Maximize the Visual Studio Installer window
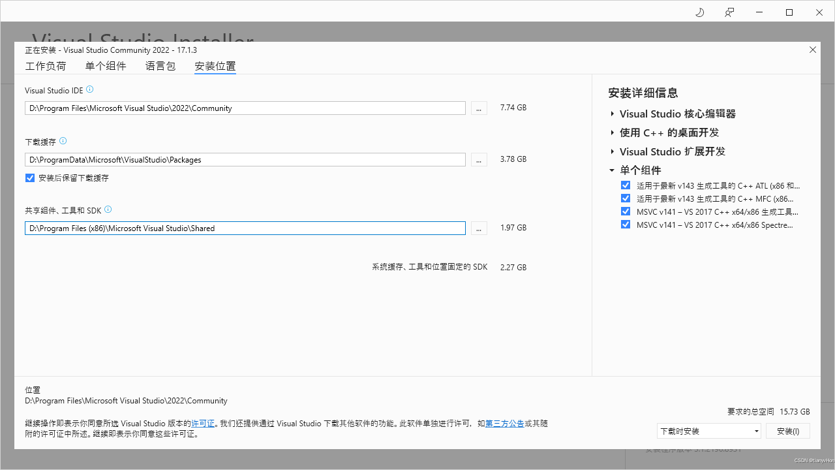Image resolution: width=835 pixels, height=470 pixels. tap(789, 12)
